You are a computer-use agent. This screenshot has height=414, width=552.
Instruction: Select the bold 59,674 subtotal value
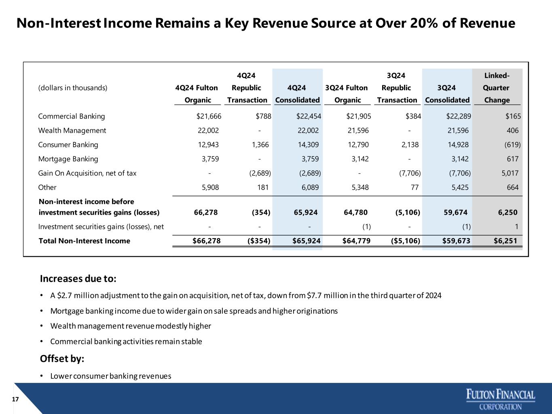(456, 212)
